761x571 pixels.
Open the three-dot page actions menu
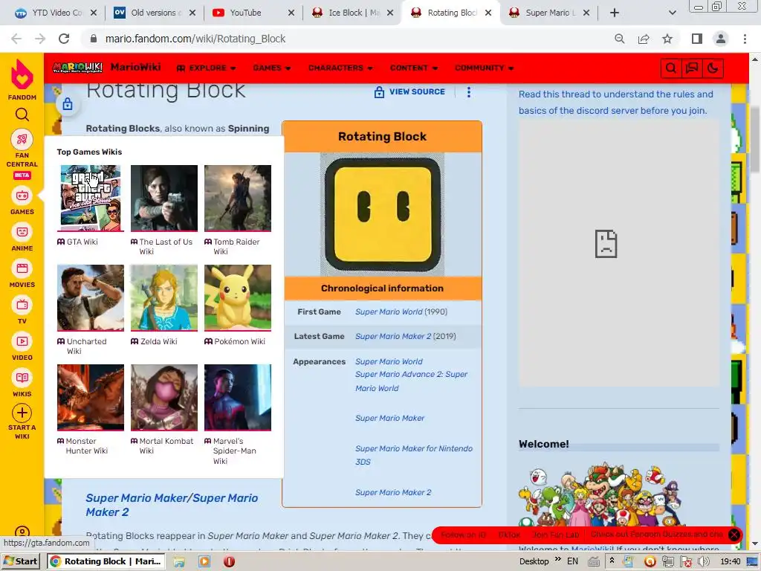[468, 91]
